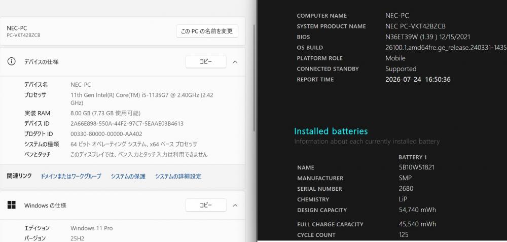The image size is (507, 242).
Task: Select the BATTERY 1 column header
Action: click(413, 157)
